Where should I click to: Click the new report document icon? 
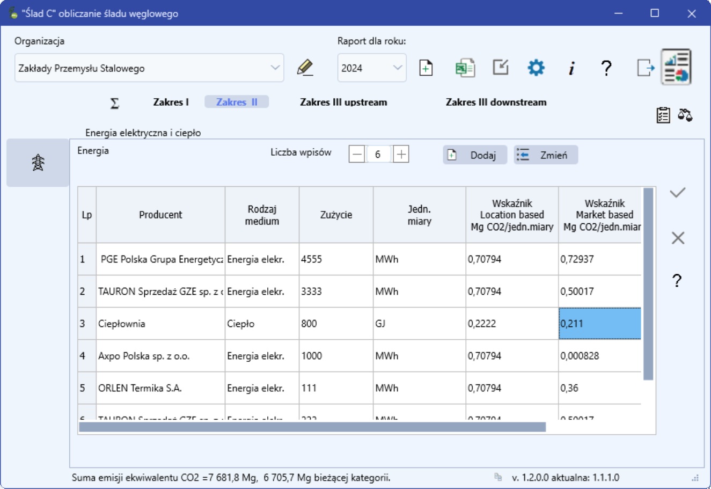pyautogui.click(x=426, y=68)
